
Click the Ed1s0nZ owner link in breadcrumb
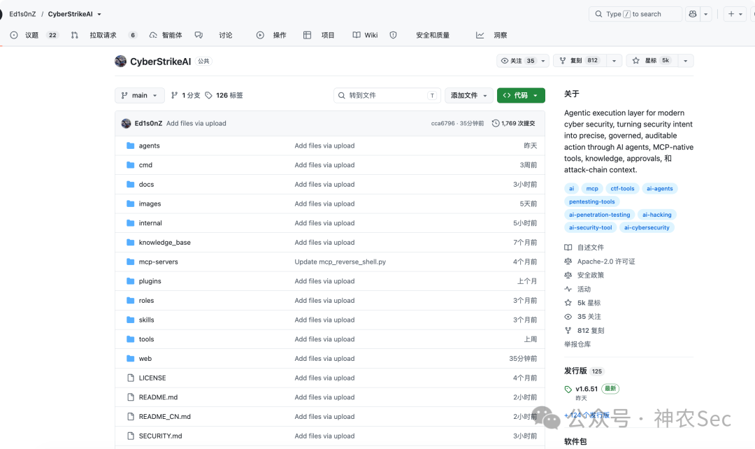[x=22, y=14]
